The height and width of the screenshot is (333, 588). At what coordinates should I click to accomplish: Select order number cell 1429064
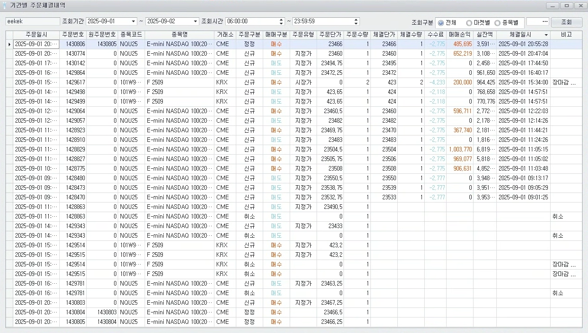coord(73,111)
